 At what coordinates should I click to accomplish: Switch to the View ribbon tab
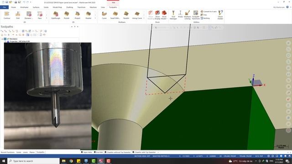click(103, 7)
